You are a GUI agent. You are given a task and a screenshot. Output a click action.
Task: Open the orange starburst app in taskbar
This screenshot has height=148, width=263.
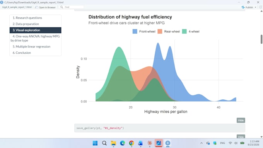(x=150, y=143)
